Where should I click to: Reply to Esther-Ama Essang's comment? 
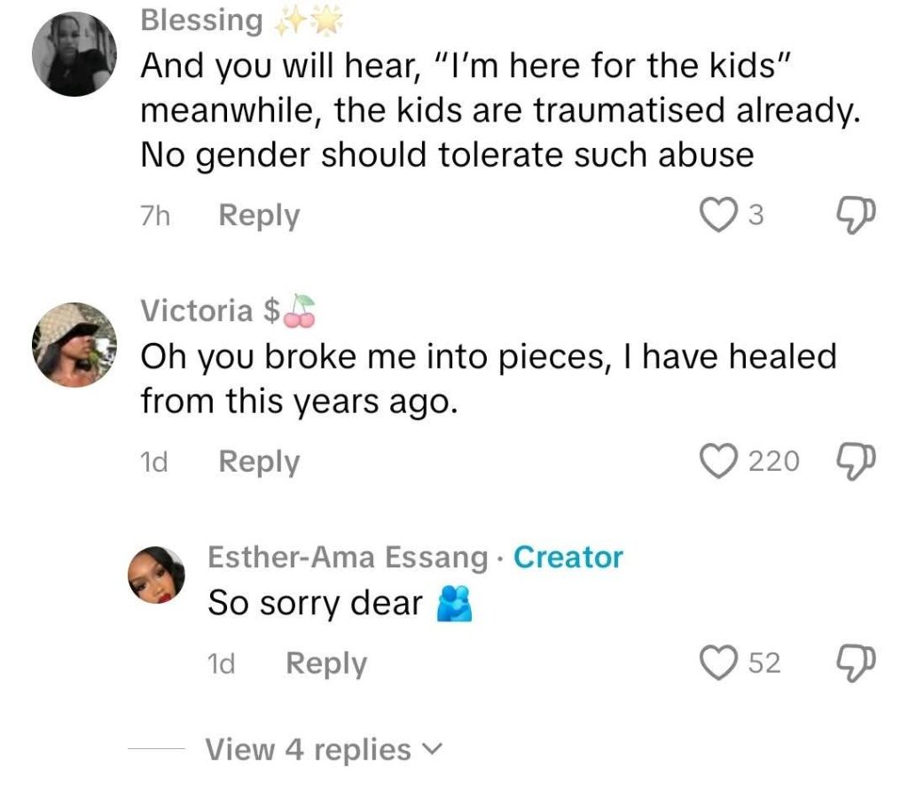click(325, 664)
